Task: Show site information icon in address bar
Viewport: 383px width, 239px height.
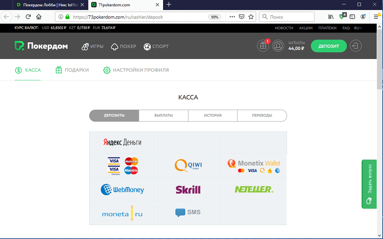Action: (60, 17)
